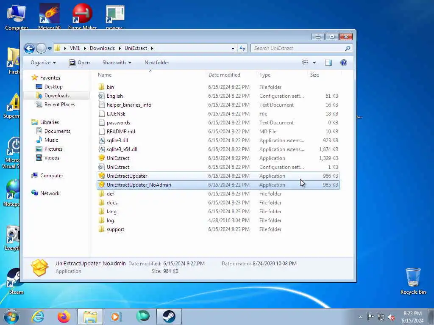434x325 pixels.
Task: Select Downloads in the address breadcrumb
Action: click(102, 48)
